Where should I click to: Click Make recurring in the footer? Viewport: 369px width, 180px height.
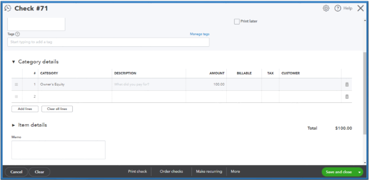tap(209, 172)
